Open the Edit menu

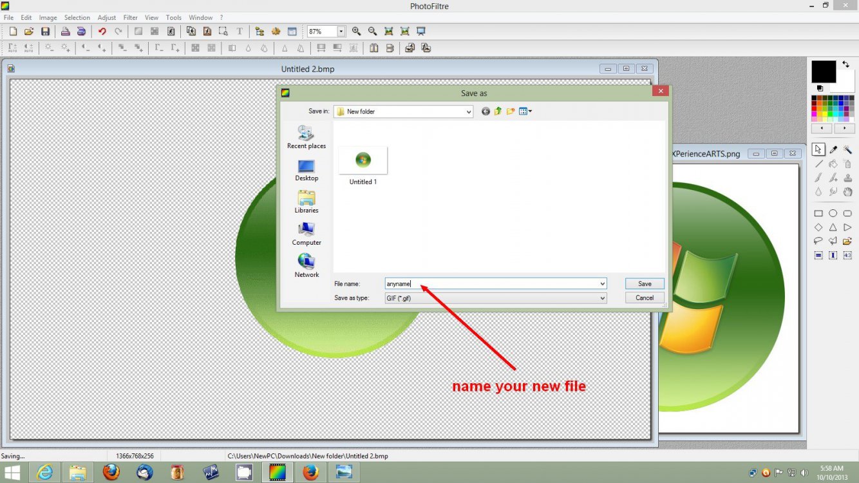(x=26, y=17)
